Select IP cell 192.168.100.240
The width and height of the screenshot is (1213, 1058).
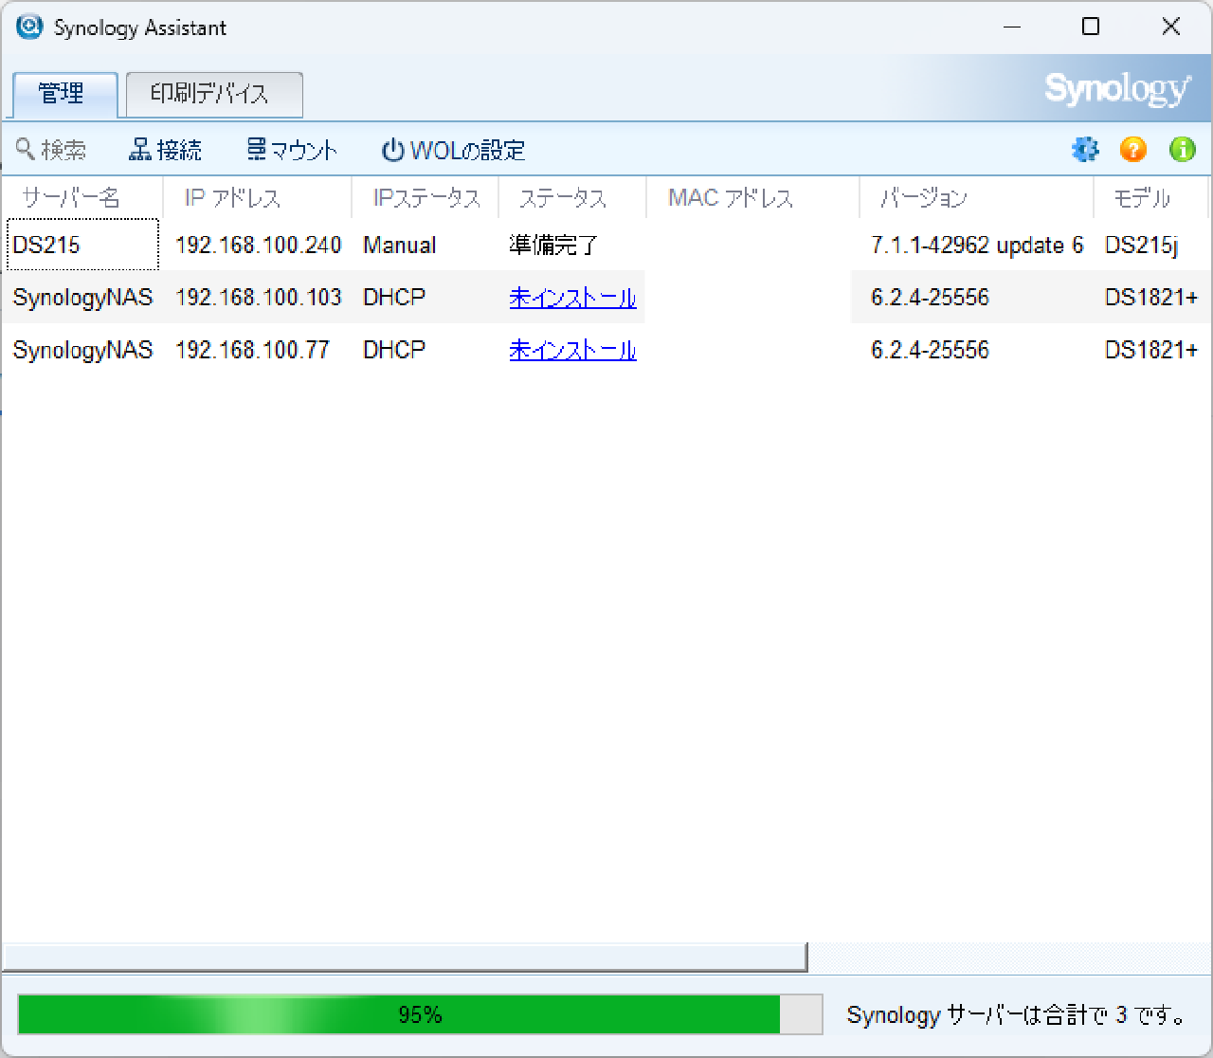(x=258, y=246)
